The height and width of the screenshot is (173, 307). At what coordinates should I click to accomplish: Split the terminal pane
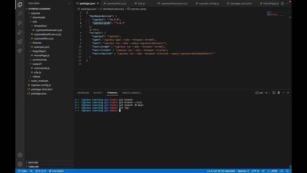(x=274, y=93)
